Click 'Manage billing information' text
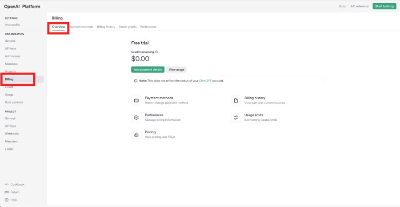Viewport: 400px width, 207px height. 163,120
